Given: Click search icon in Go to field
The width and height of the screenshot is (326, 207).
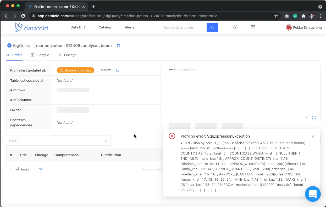Looking at the screenshot, I should point(106,141).
